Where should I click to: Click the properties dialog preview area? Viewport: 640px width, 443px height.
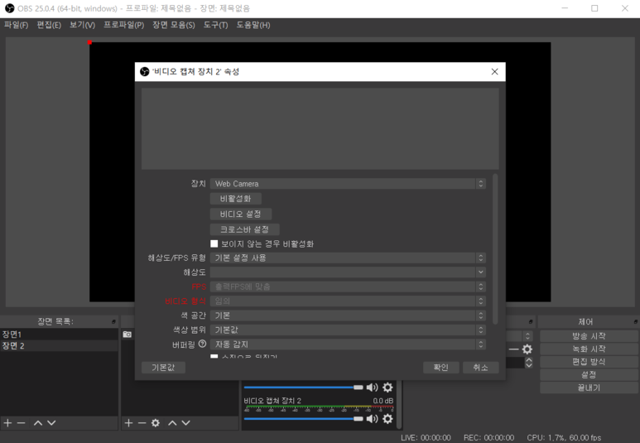pos(320,128)
